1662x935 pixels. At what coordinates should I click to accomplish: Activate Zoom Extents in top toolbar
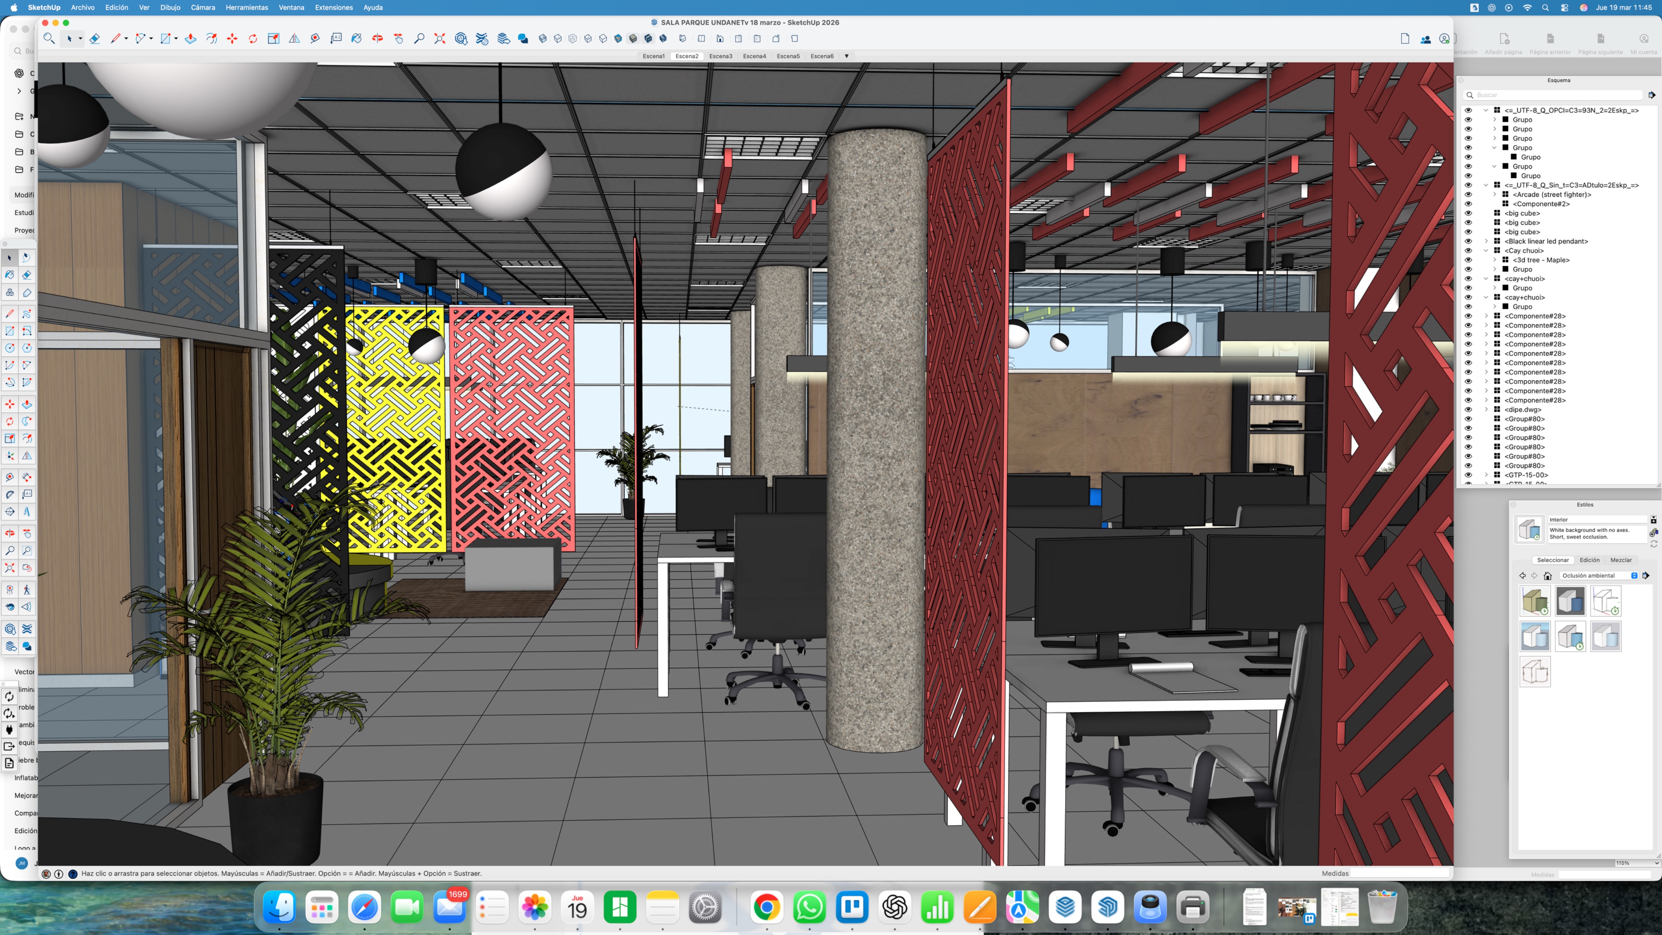coord(440,39)
